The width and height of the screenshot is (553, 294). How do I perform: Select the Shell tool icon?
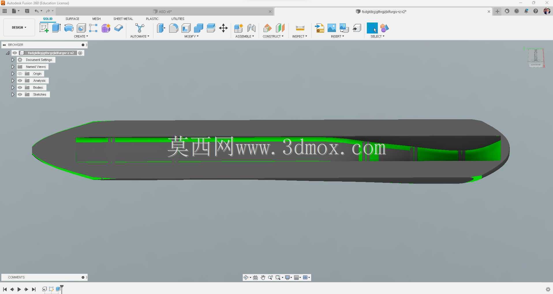(186, 28)
